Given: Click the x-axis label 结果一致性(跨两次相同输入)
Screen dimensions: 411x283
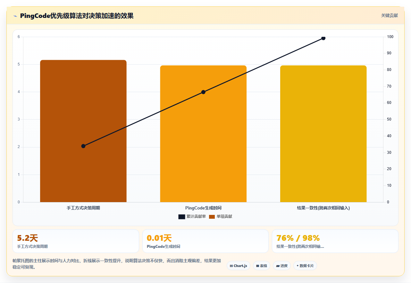Looking at the screenshot, I should point(323,208).
